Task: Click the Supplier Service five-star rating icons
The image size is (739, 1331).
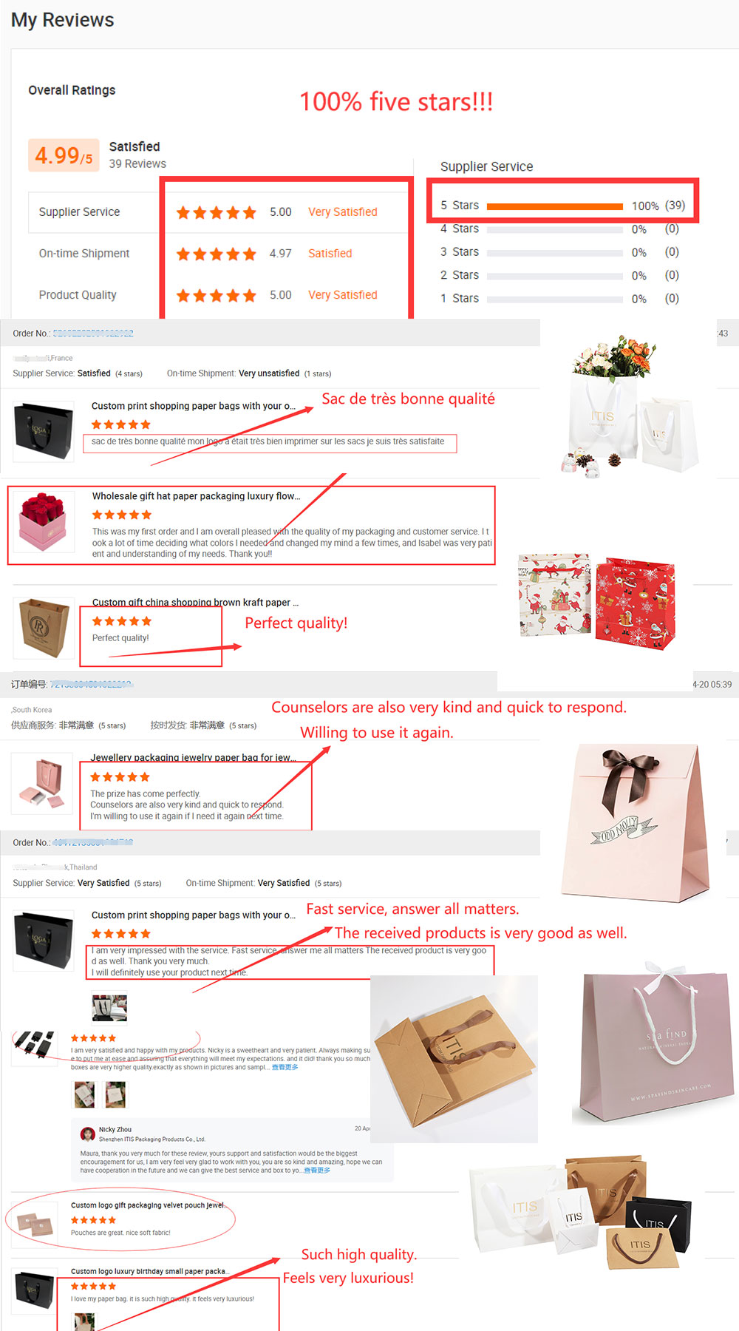Action: coord(217,212)
